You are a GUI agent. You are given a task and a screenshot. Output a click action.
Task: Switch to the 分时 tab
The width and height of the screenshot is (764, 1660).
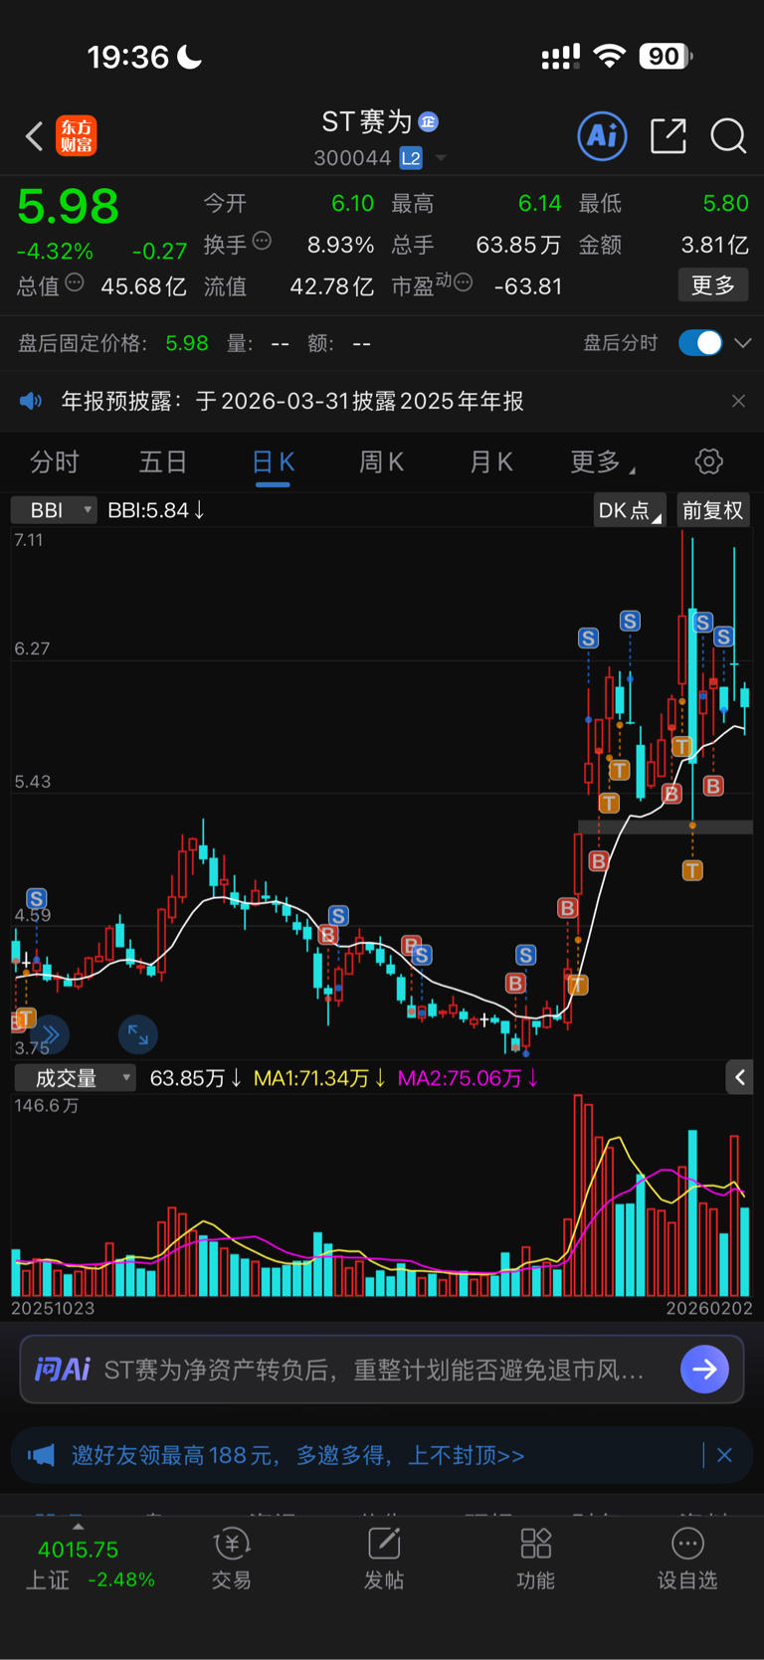(55, 461)
